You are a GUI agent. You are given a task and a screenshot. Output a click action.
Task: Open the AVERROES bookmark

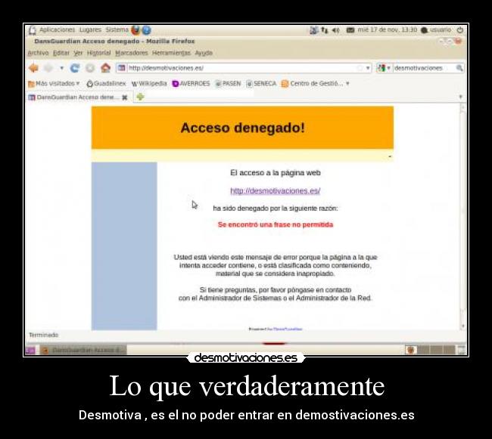click(x=191, y=84)
